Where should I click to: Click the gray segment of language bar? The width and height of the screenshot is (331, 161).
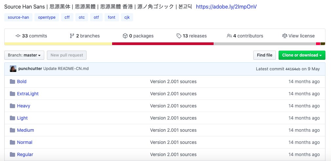(x=265, y=44)
